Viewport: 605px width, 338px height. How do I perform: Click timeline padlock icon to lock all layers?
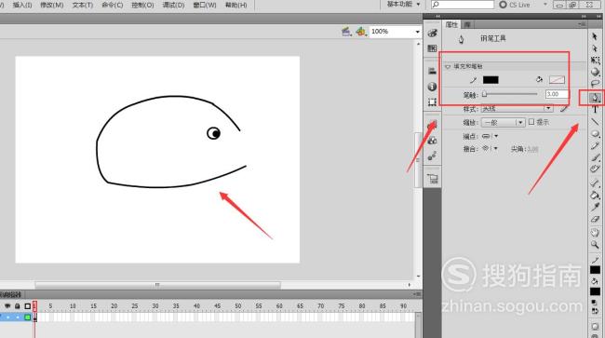pyautogui.click(x=18, y=306)
